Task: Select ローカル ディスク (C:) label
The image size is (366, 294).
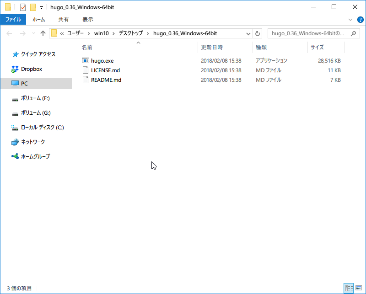Action: click(x=42, y=127)
